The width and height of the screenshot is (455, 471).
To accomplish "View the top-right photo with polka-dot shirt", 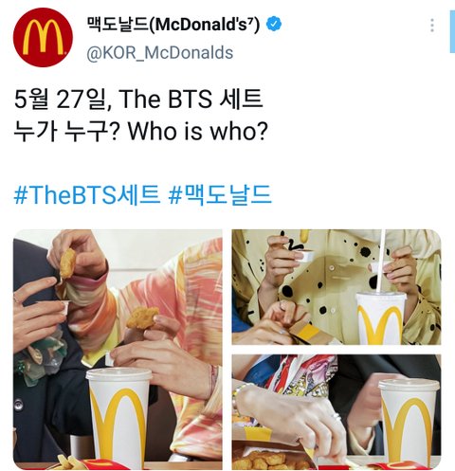I will click(337, 287).
